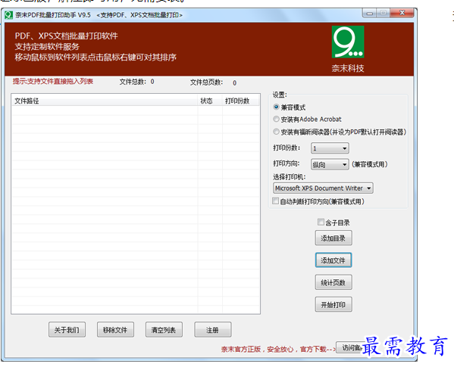Click the 注册 button

(x=213, y=330)
